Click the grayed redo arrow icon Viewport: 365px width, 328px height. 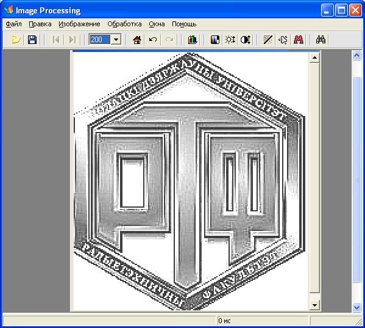[x=169, y=40]
